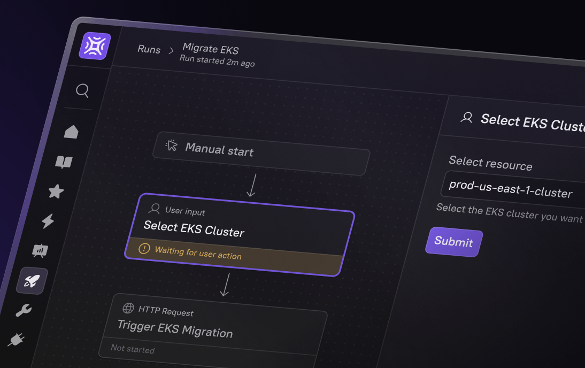Image resolution: width=585 pixels, height=368 pixels.
Task: Click the Migrate EKS breadcrumb title
Action: click(211, 50)
